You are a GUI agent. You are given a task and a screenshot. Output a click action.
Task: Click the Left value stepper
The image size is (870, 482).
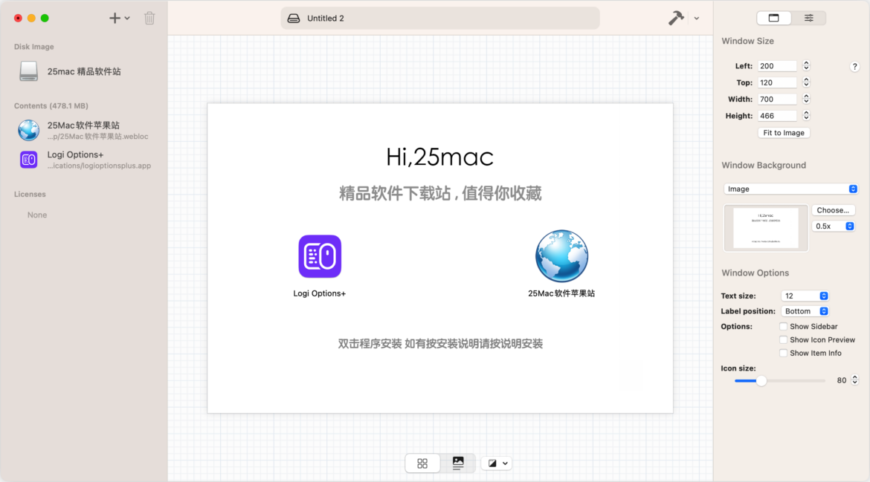[806, 66]
